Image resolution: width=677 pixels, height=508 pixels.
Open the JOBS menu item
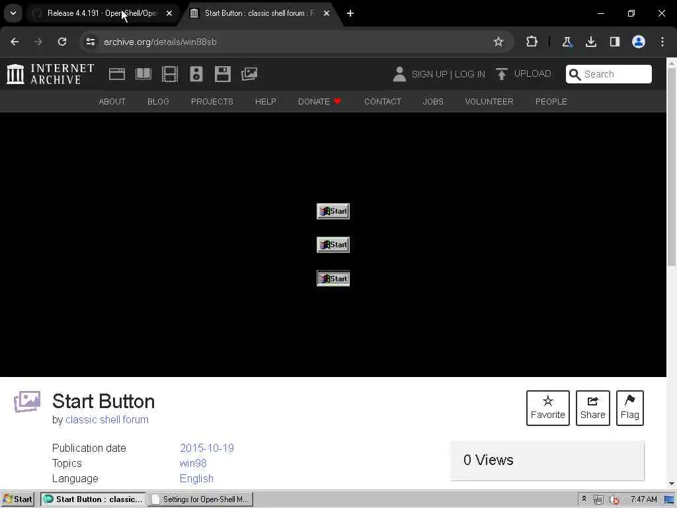pyautogui.click(x=433, y=101)
